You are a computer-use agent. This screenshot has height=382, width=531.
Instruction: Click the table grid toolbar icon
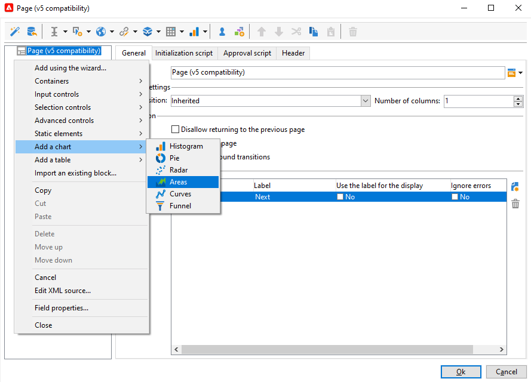click(x=171, y=32)
